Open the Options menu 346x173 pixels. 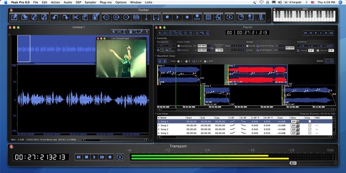coord(121,2)
